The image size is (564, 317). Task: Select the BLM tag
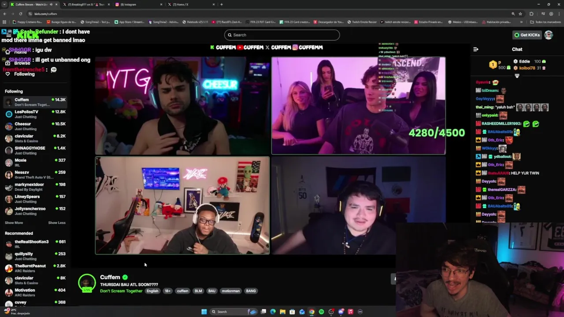pyautogui.click(x=198, y=291)
